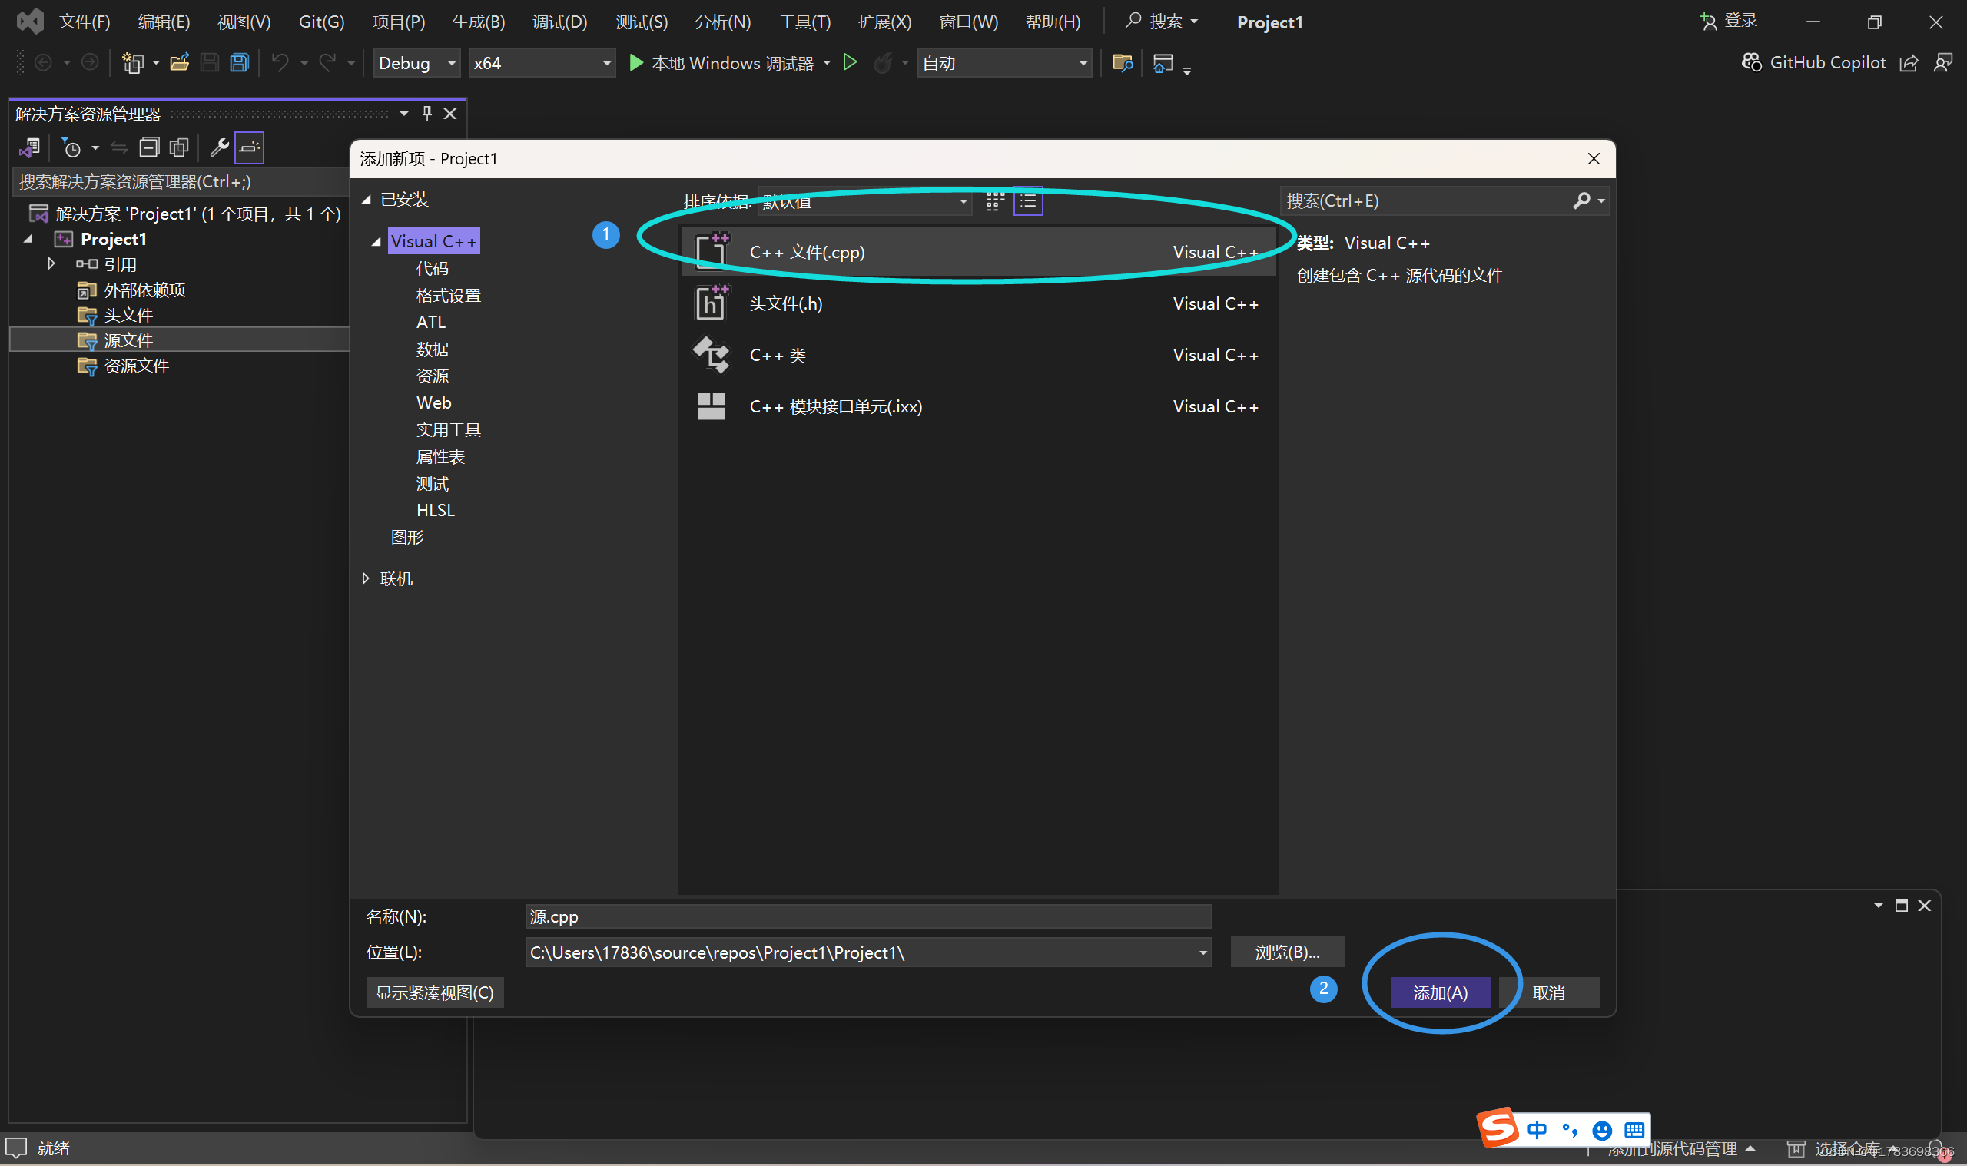Pin the Solution Explorer panel
Image resolution: width=1967 pixels, height=1166 pixels.
pos(426,113)
